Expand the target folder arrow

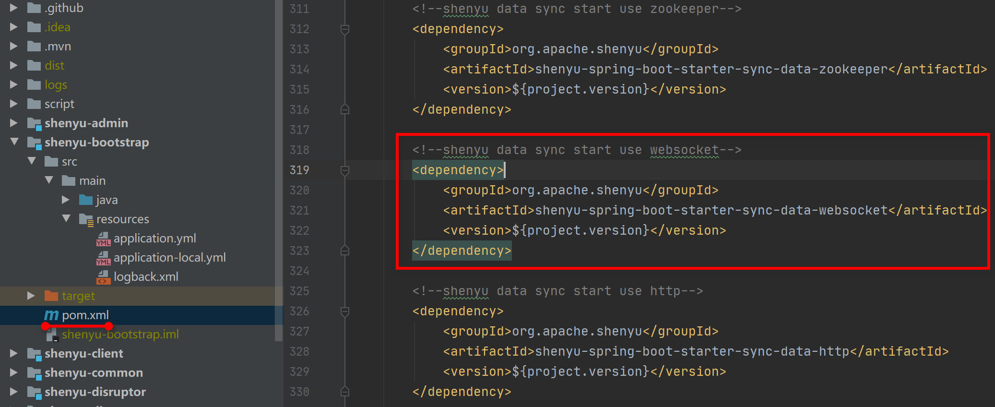coord(31,296)
